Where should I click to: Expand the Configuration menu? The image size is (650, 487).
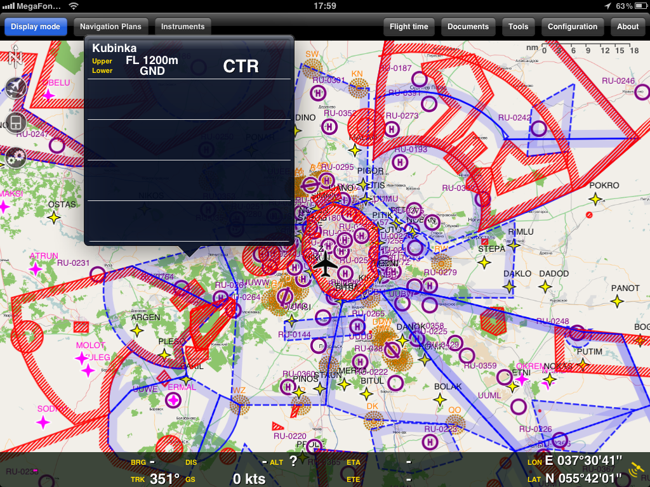(573, 27)
